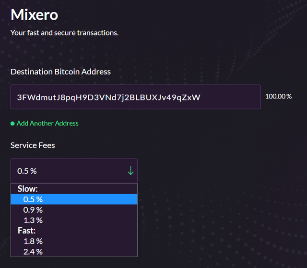Screen dimensions: 307x268
Task: Collapse the fee list via the Service Fees box
Action: pos(74,171)
